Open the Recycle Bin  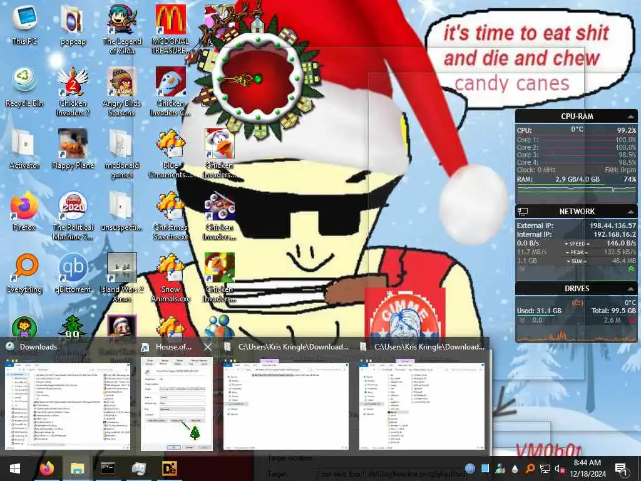(x=24, y=86)
